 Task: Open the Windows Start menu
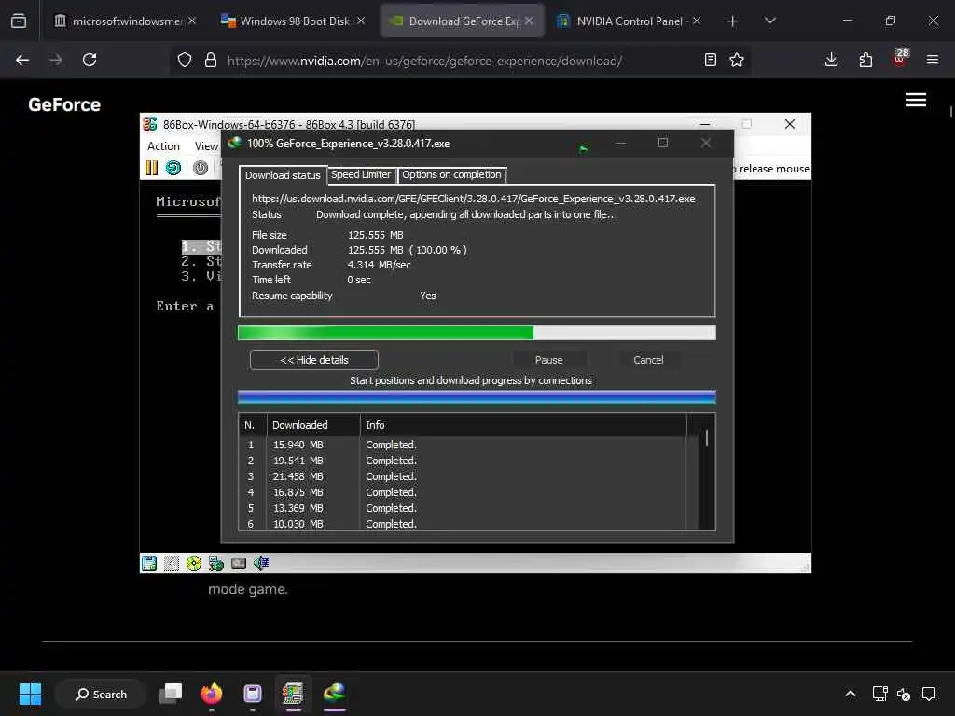click(30, 694)
